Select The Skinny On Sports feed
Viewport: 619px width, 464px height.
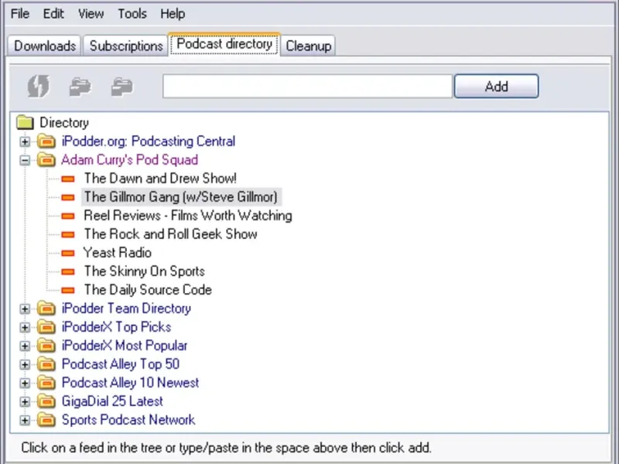pos(144,271)
